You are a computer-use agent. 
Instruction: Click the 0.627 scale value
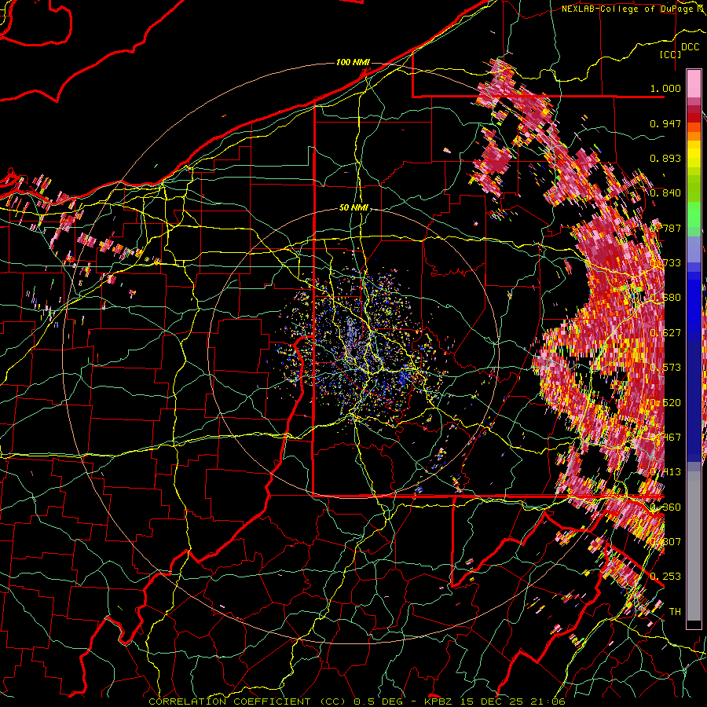[x=665, y=333]
